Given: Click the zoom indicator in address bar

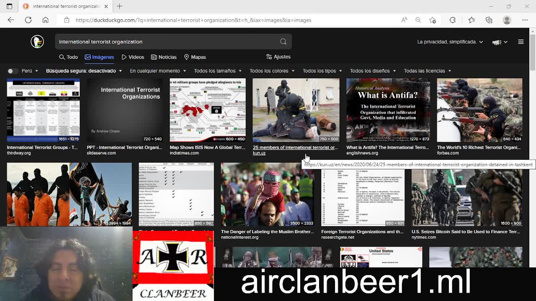Looking at the screenshot, I should [x=418, y=20].
